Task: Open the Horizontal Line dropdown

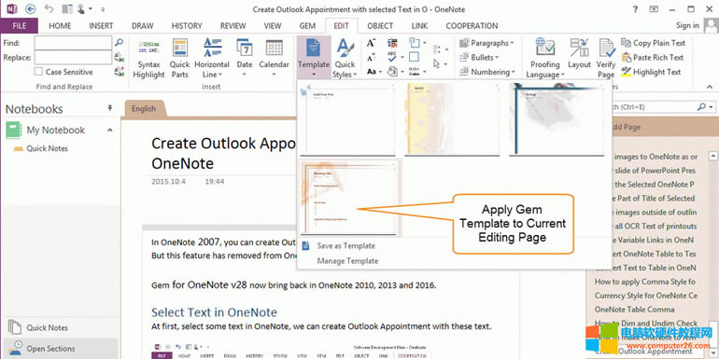Action: (x=212, y=59)
